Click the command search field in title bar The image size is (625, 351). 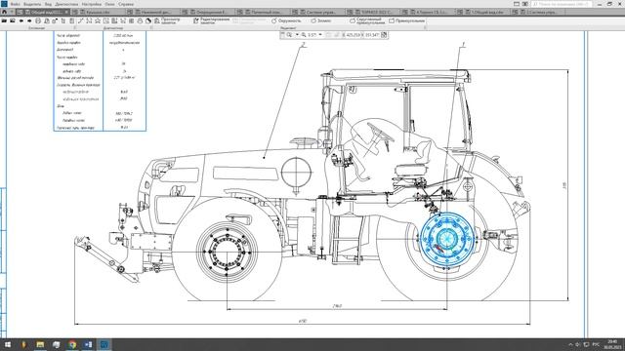pos(562,4)
